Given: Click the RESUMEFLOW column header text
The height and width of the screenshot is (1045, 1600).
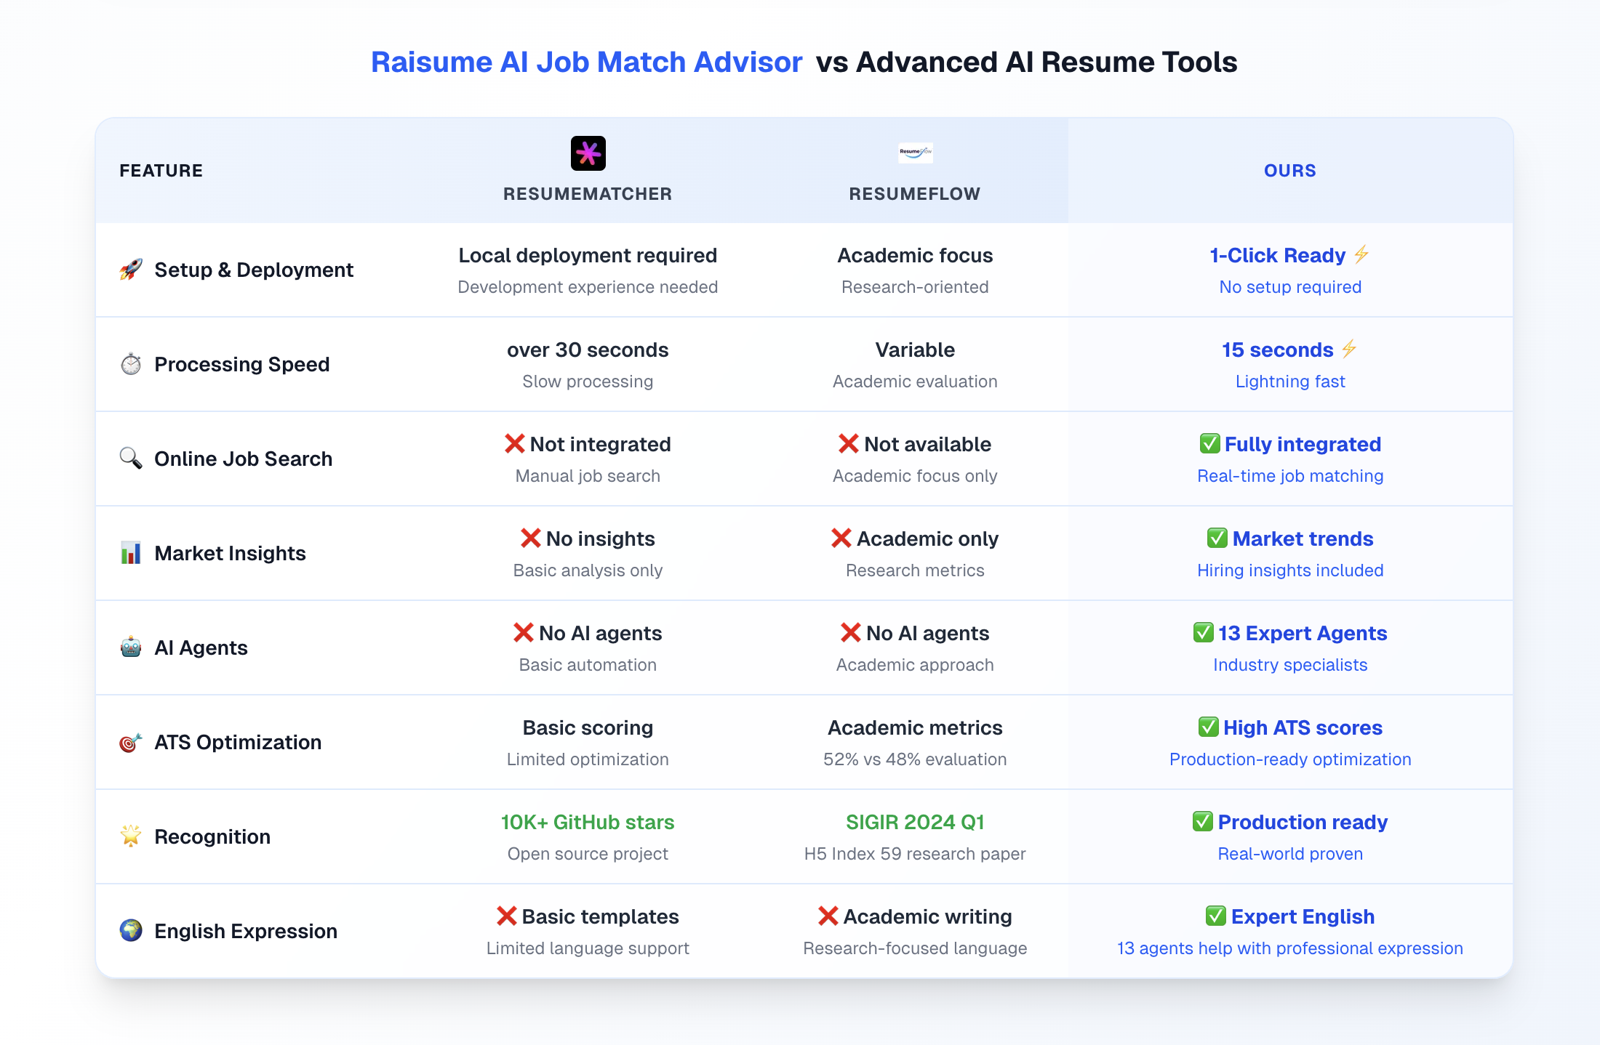Looking at the screenshot, I should click(915, 194).
